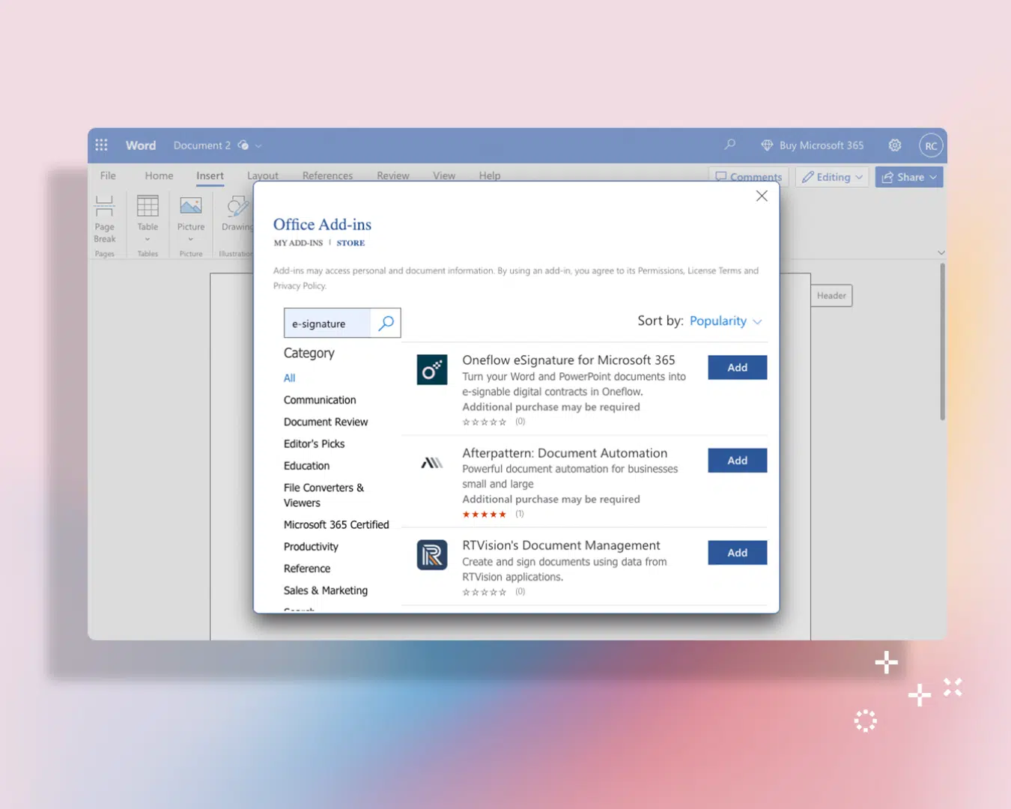Open the Comments pane

(x=749, y=177)
